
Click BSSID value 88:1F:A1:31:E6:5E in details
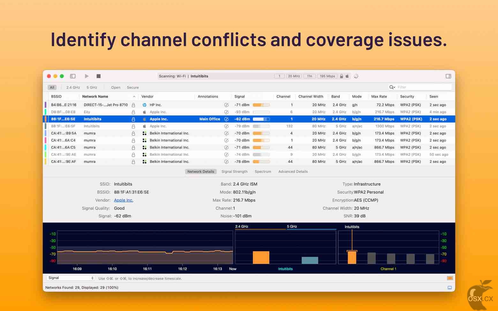[132, 192]
